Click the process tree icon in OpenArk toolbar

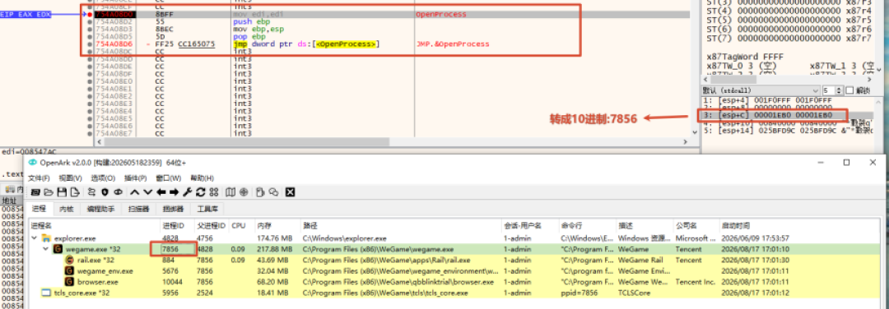pos(92,191)
